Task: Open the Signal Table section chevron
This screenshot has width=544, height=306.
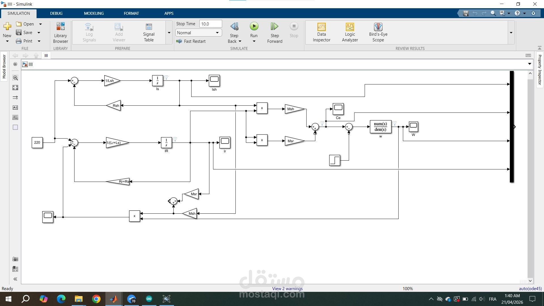Action: click(169, 33)
